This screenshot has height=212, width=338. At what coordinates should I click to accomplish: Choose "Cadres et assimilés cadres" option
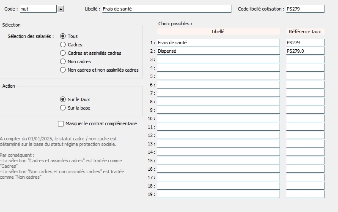pyautogui.click(x=63, y=53)
